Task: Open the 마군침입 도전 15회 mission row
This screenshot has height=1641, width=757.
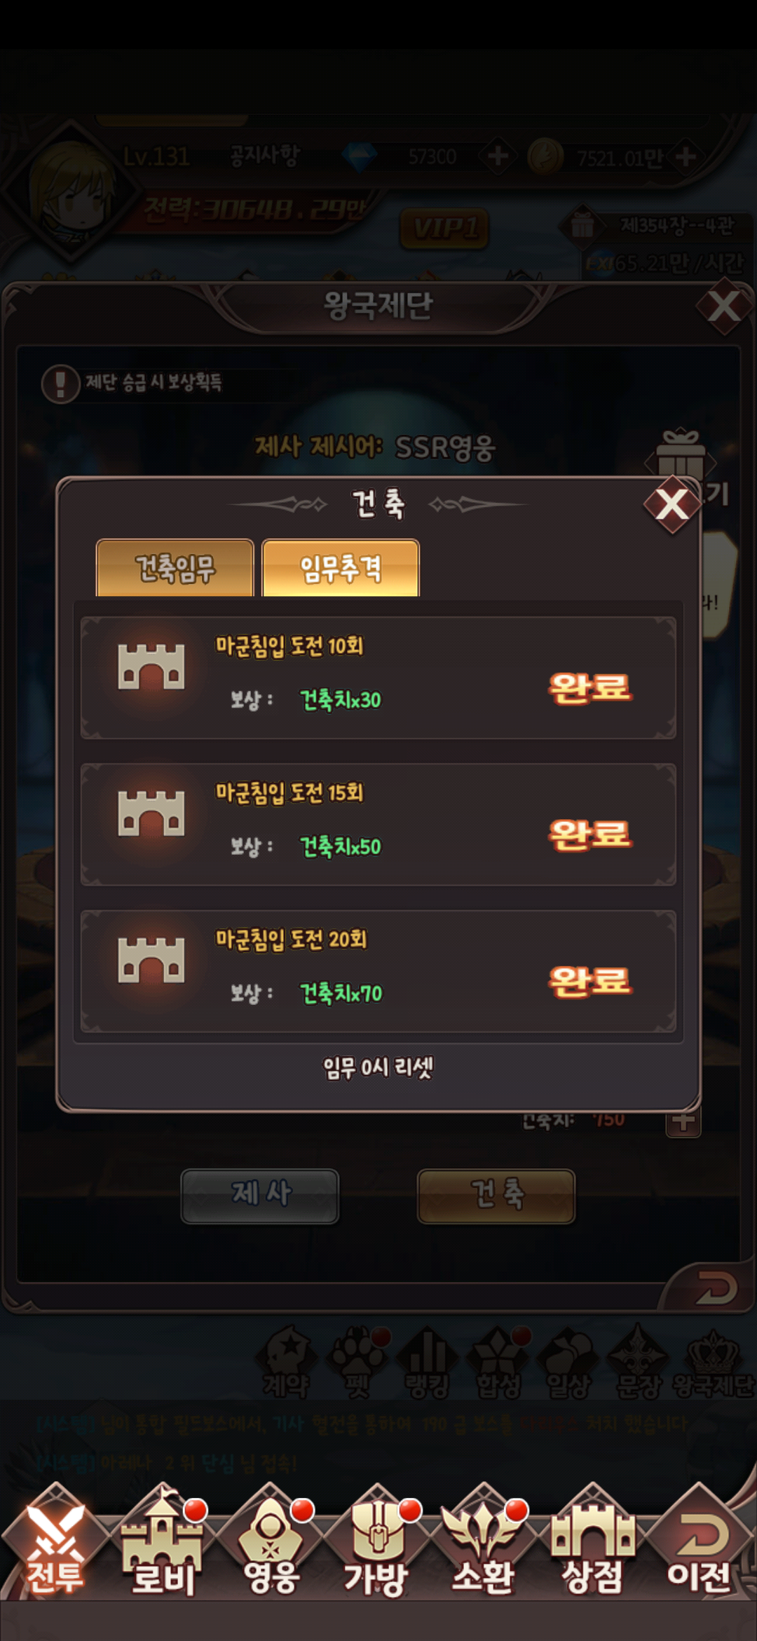Action: pyautogui.click(x=378, y=825)
